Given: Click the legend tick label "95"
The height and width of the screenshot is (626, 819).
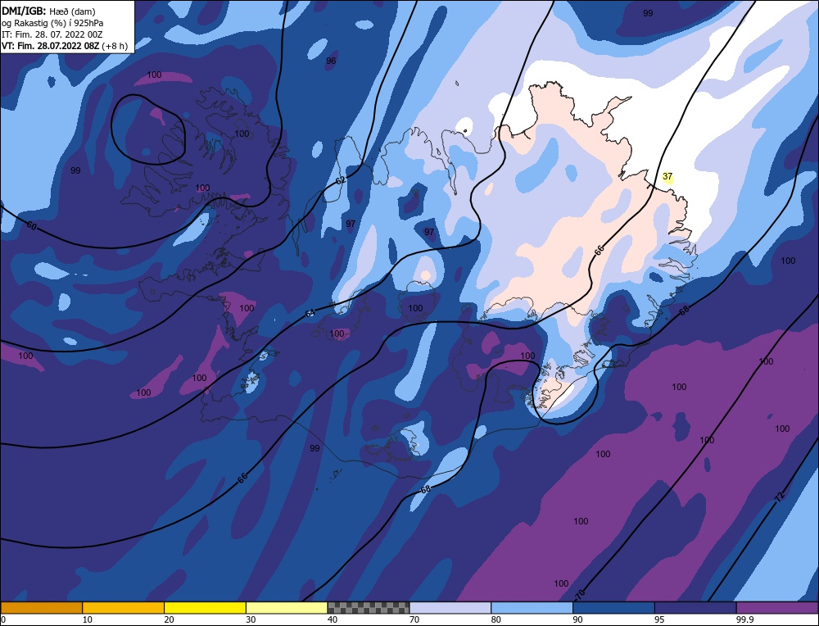Looking at the screenshot, I should (659, 619).
